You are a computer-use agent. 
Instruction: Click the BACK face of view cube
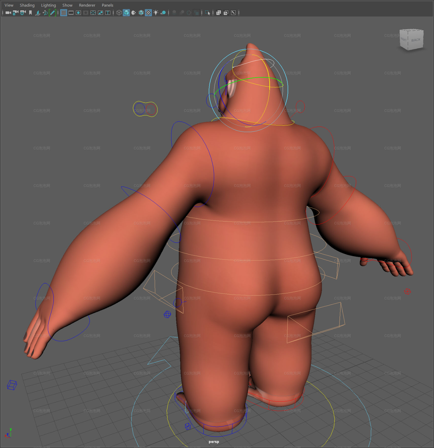pyautogui.click(x=416, y=40)
